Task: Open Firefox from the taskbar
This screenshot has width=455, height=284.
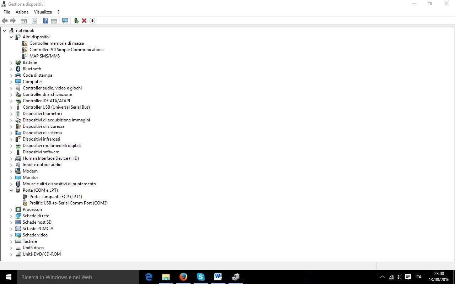Action: (x=183, y=277)
